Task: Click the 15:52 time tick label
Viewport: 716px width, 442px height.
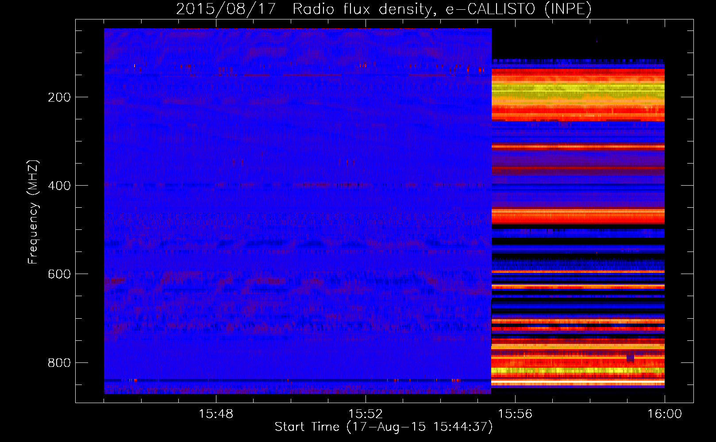Action: click(366, 414)
